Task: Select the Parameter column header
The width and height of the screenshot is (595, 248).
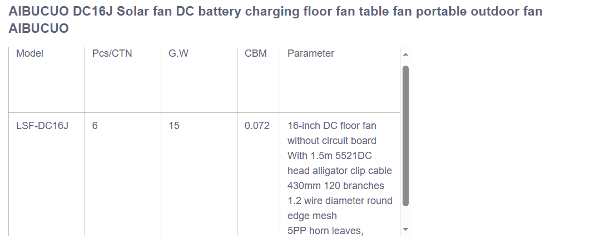Action: pos(311,53)
